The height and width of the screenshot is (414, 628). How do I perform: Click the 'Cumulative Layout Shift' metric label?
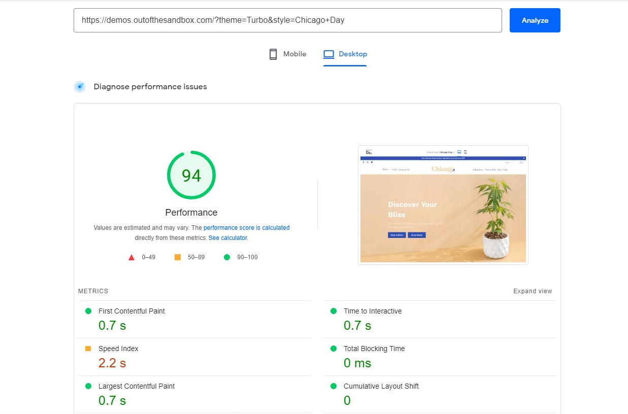coord(381,386)
